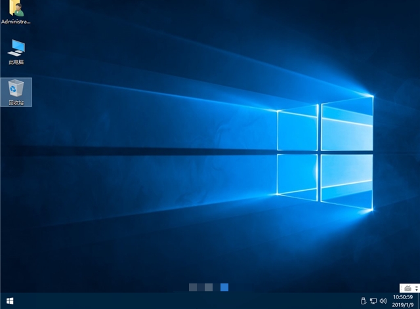The width and height of the screenshot is (420, 309).
Task: Click the 此电脑 label text
Action: click(16, 62)
